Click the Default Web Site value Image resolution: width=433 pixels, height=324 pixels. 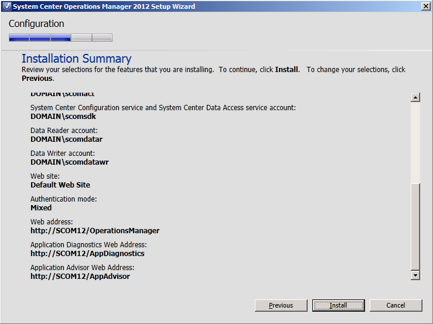click(60, 185)
